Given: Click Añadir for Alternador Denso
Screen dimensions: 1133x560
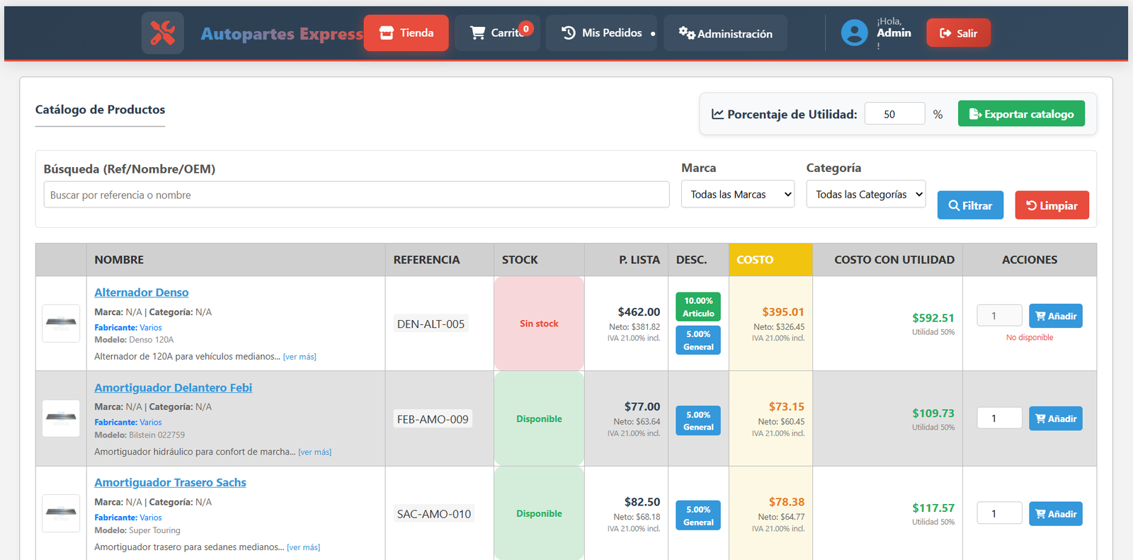Looking at the screenshot, I should (1055, 316).
